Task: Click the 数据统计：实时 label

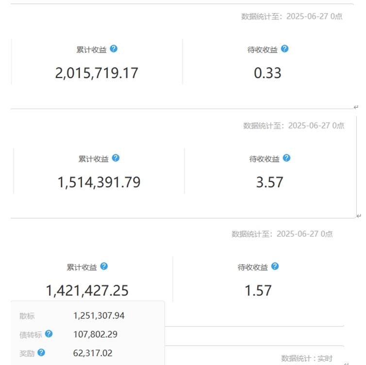Action: 307,359
